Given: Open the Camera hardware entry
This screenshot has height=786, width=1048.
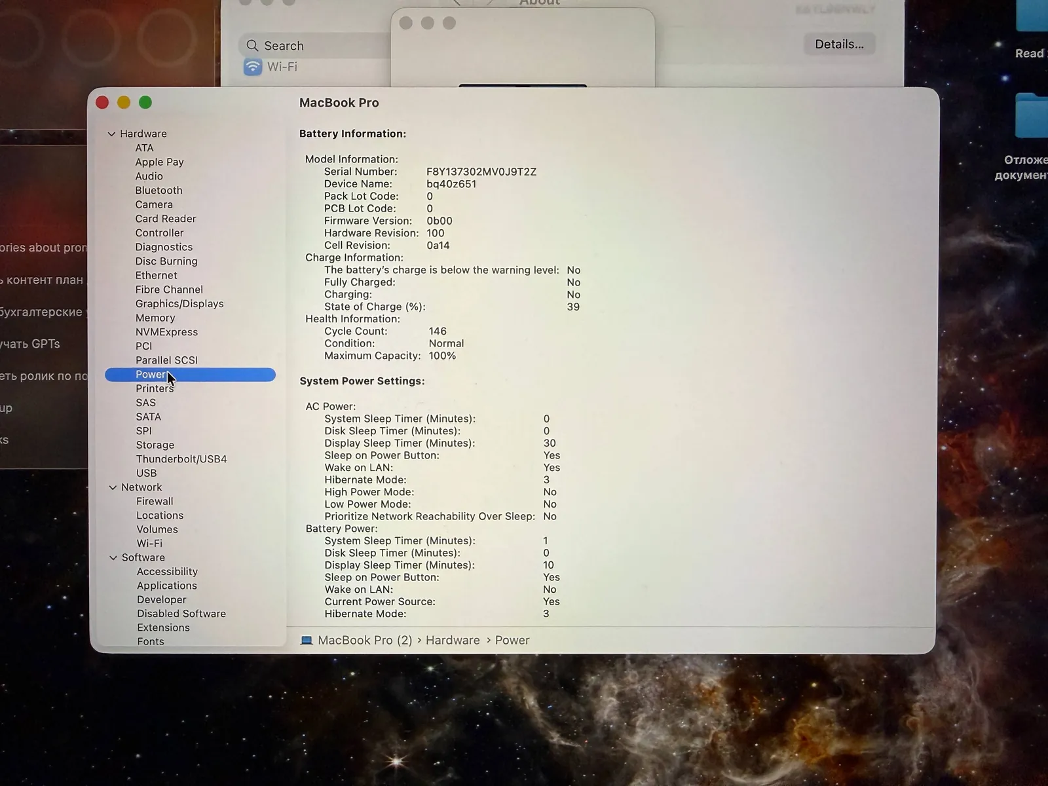Looking at the screenshot, I should 154,204.
